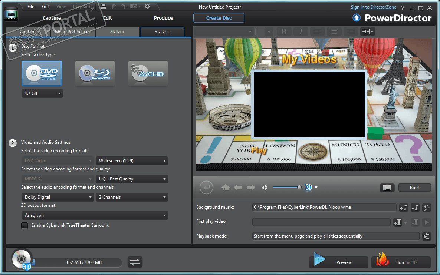Toggle bold text formatting

pyautogui.click(x=284, y=32)
